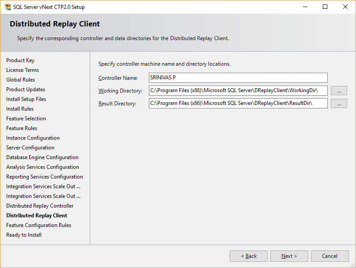Select Distributed Replay Controller step
Image resolution: width=356 pixels, height=268 pixels.
40,206
